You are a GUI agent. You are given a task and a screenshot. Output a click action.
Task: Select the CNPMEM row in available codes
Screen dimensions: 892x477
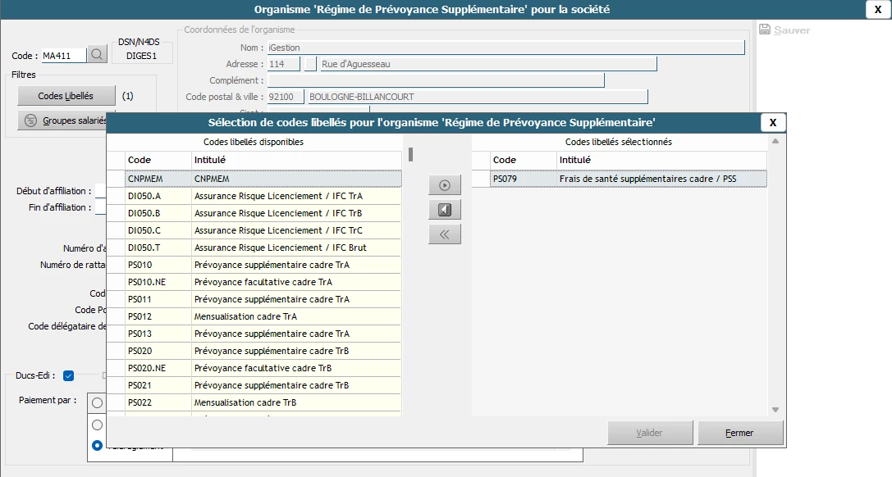click(263, 179)
